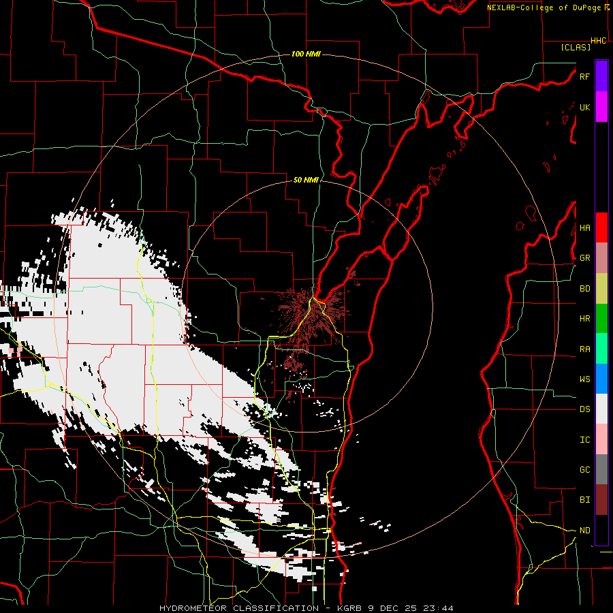This screenshot has height=613, width=613.
Task: Click the IC legend label
Action: [x=584, y=440]
